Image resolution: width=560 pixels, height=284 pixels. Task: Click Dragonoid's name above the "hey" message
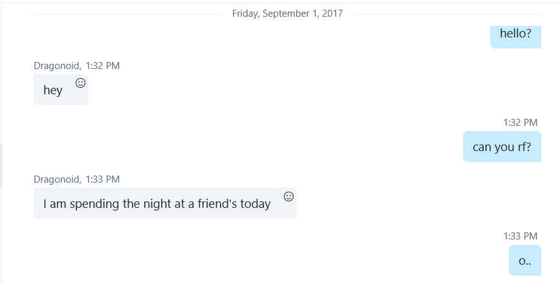pyautogui.click(x=57, y=65)
